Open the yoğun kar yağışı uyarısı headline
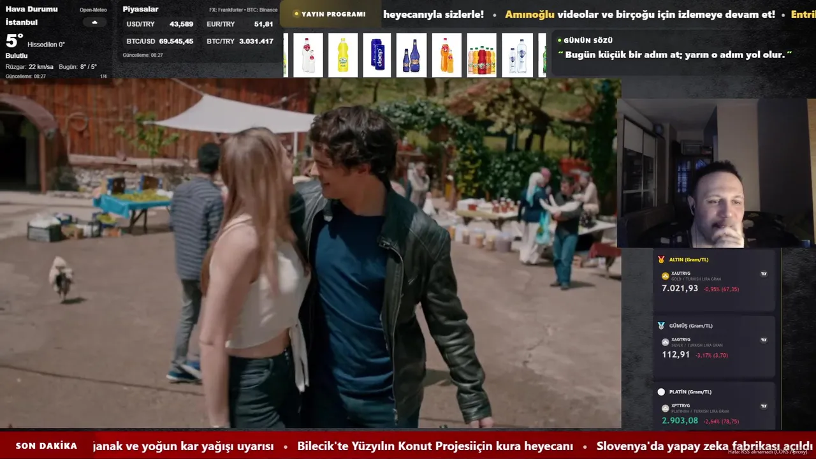The height and width of the screenshot is (459, 816). pyautogui.click(x=183, y=446)
